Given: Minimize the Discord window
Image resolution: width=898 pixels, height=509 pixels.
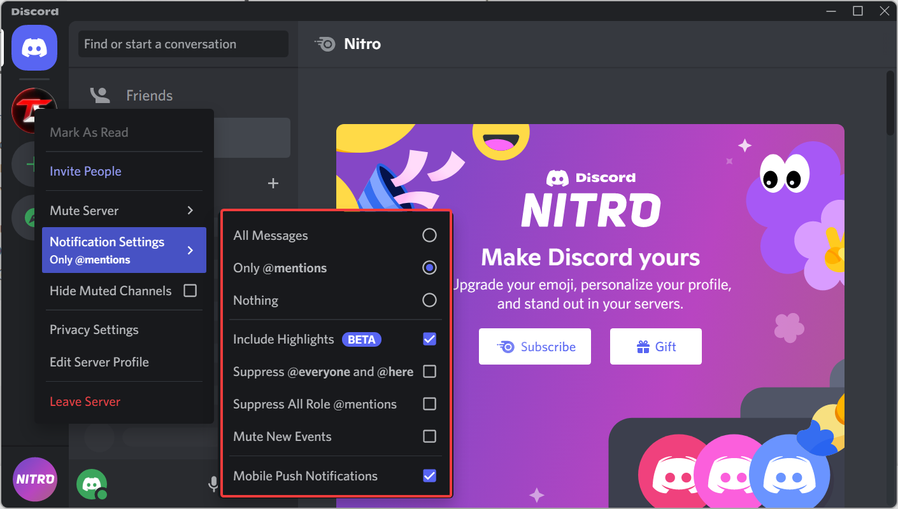Looking at the screenshot, I should (831, 11).
